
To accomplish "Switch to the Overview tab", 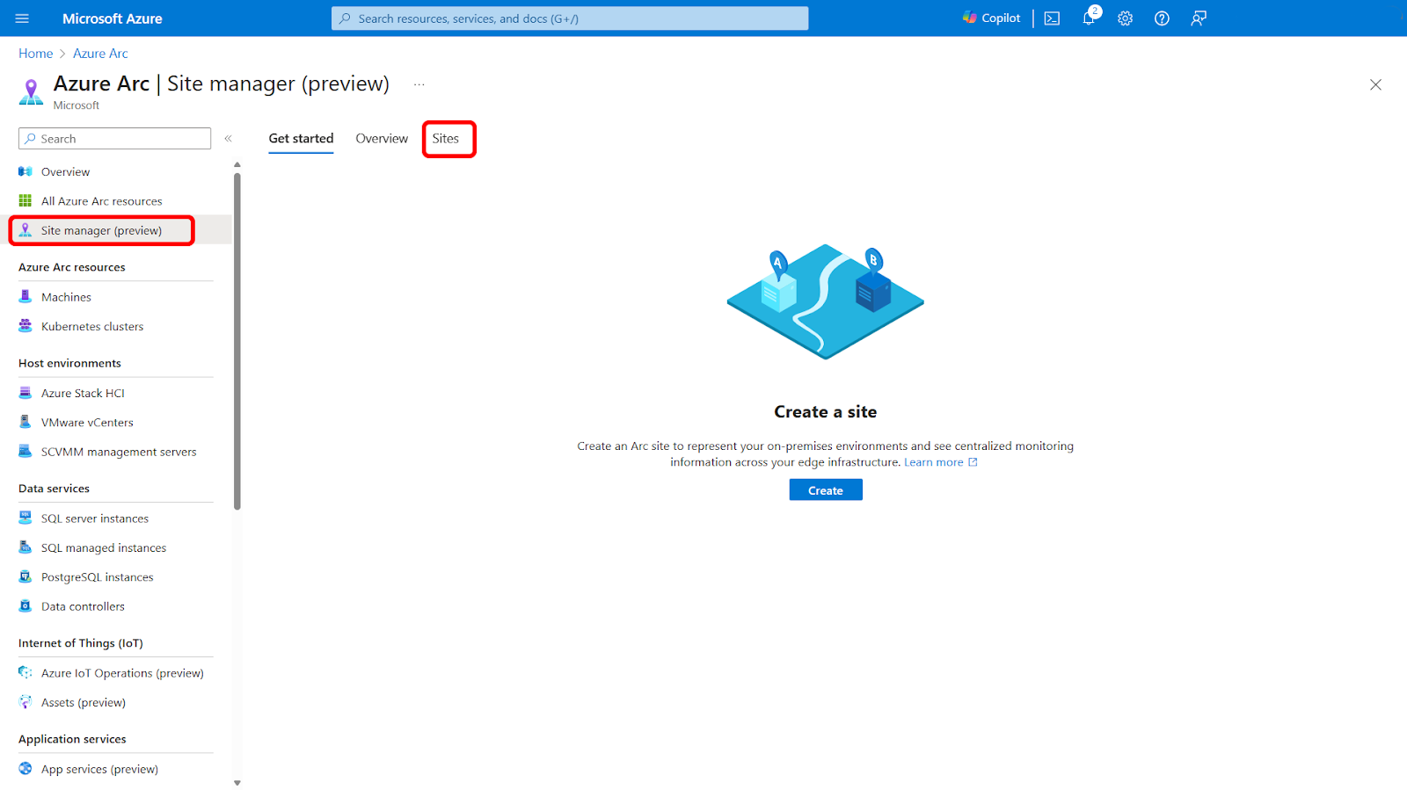I will tap(382, 139).
